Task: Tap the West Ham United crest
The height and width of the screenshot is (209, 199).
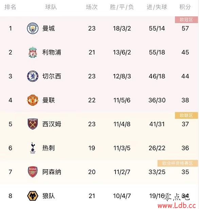Action: (33, 124)
